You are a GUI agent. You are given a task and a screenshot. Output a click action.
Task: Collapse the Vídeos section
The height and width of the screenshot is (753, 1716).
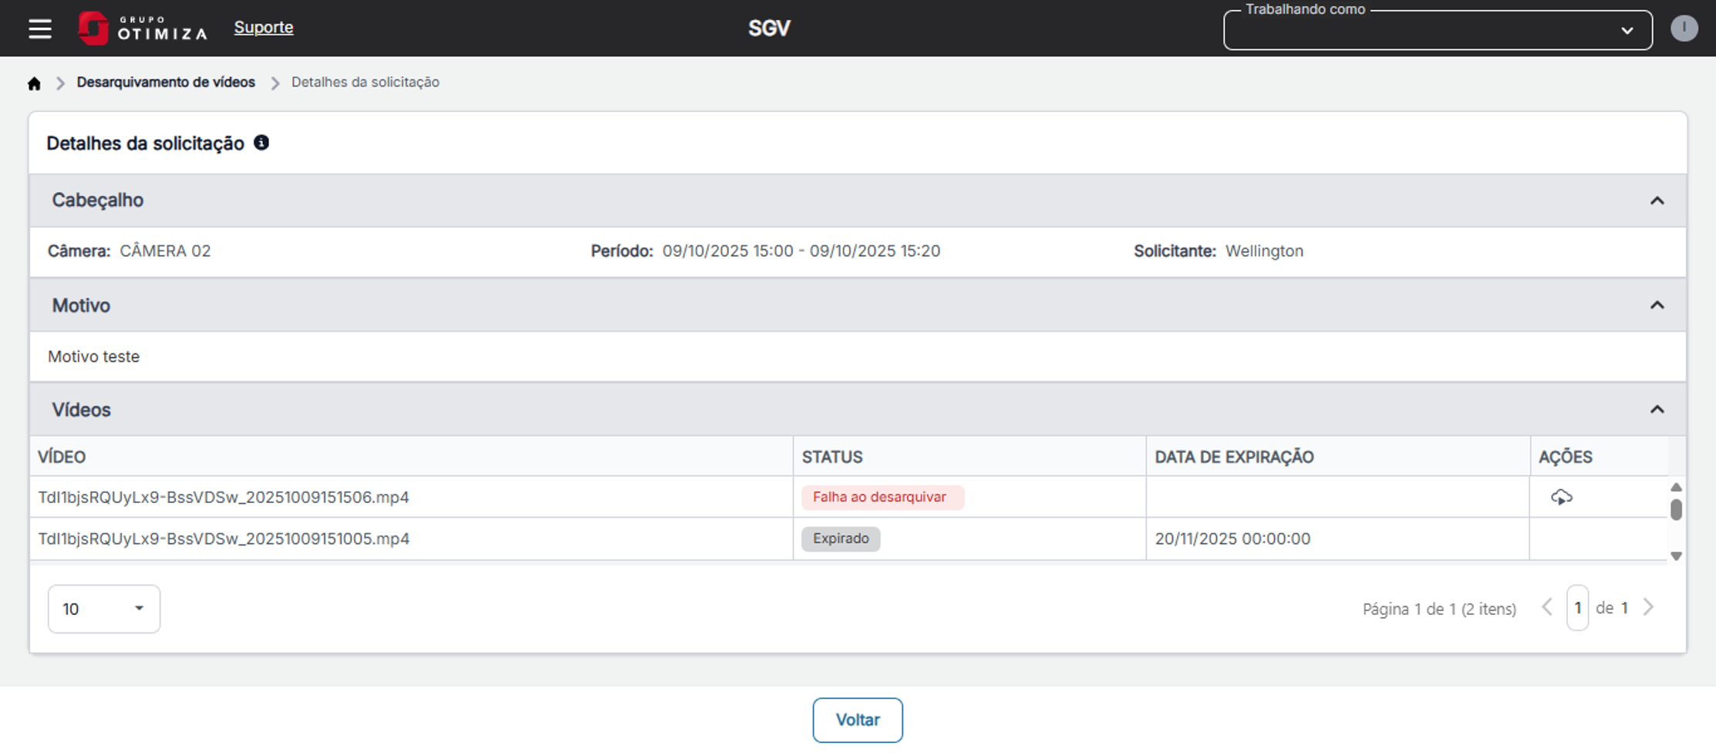click(1657, 410)
